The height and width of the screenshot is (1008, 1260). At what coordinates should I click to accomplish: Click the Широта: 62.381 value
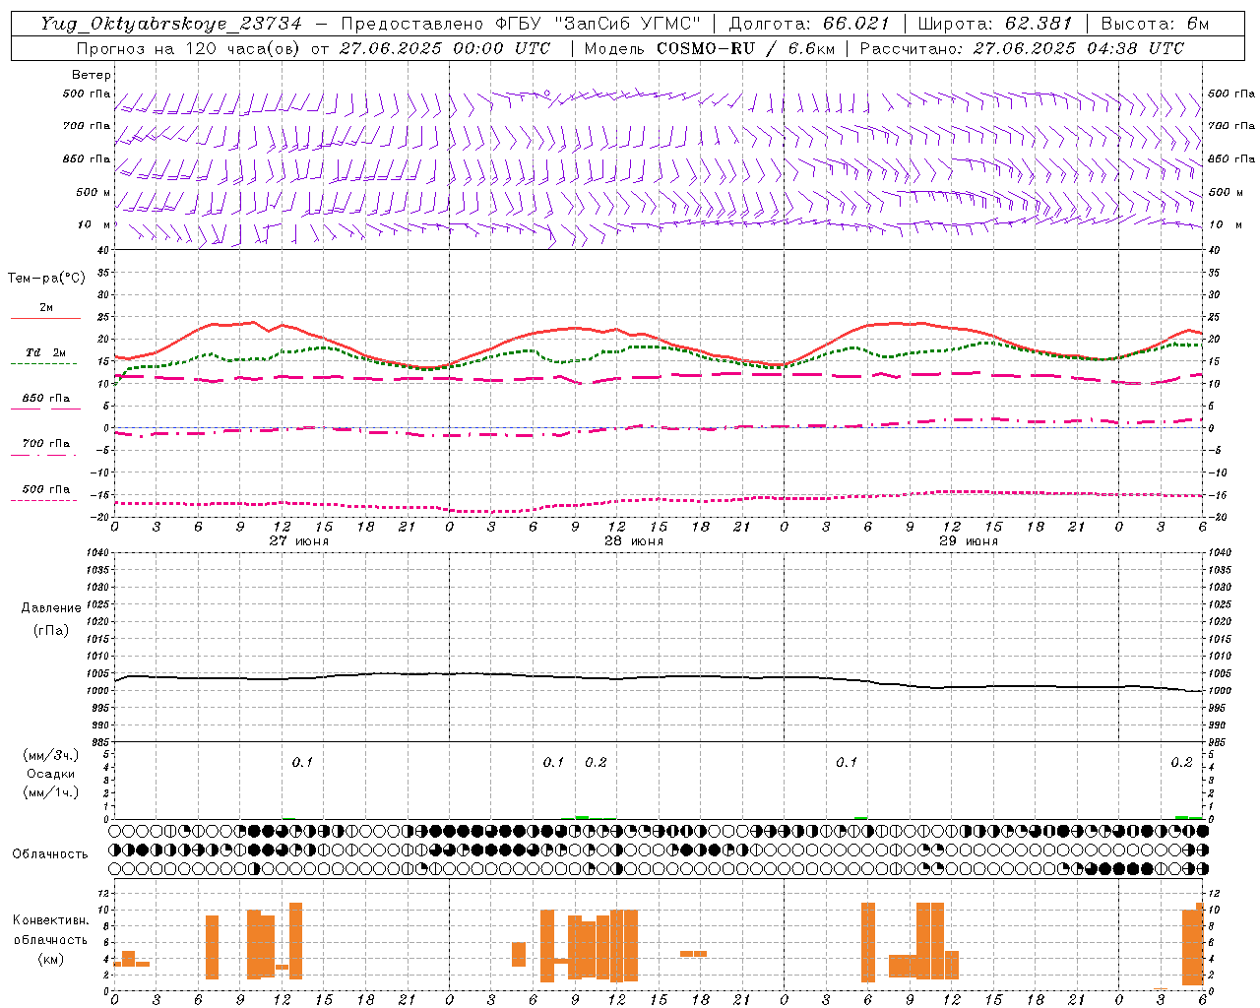pyautogui.click(x=994, y=24)
